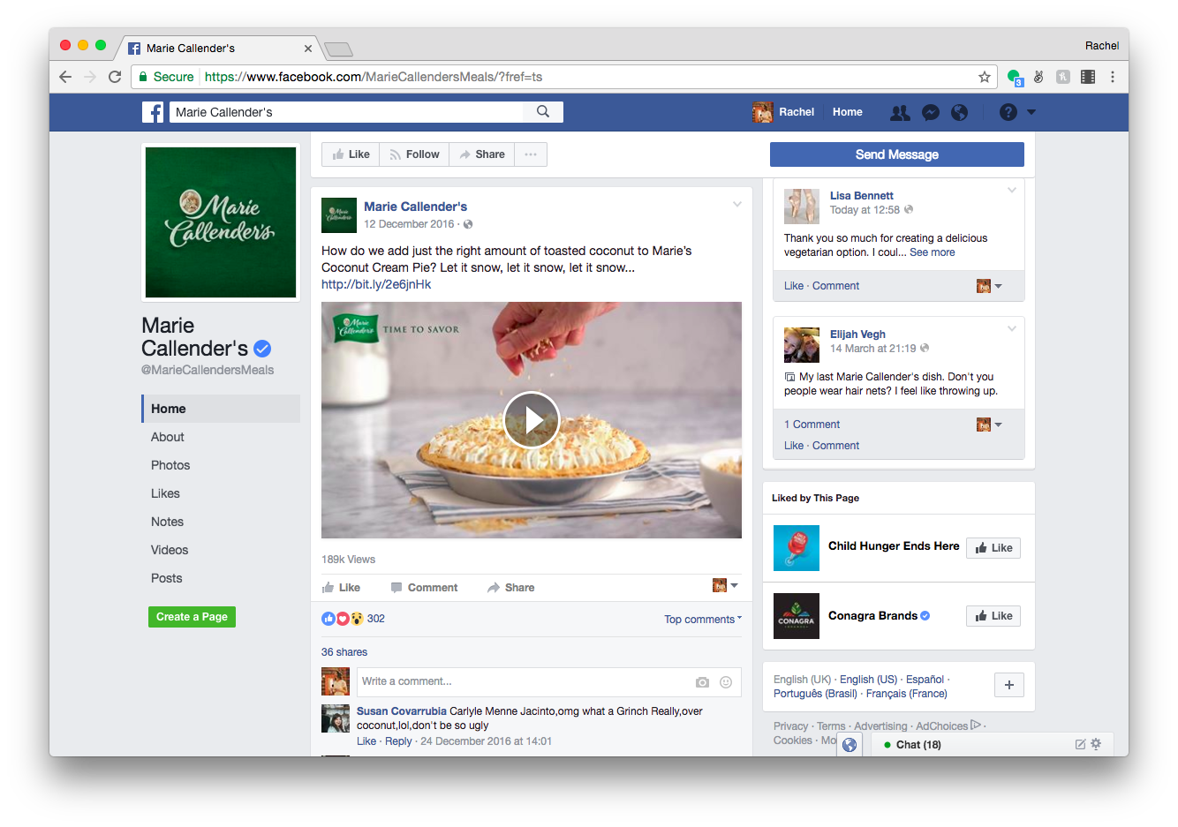Image resolution: width=1178 pixels, height=827 pixels.
Task: Expand the account dropdown arrow in header
Action: point(1031,112)
